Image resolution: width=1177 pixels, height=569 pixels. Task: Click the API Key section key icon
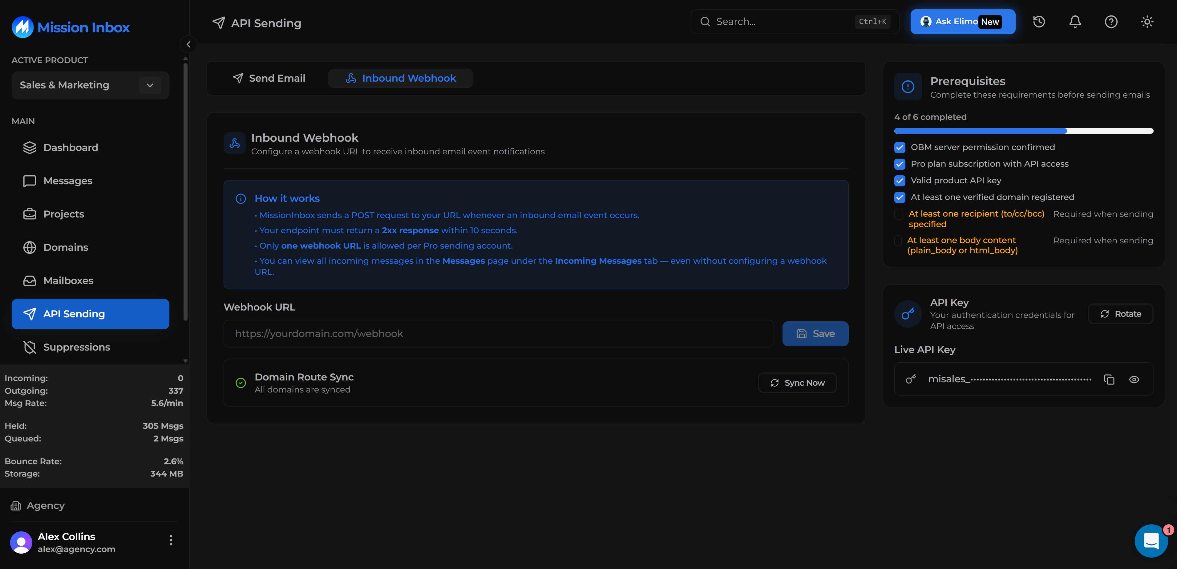tap(908, 314)
